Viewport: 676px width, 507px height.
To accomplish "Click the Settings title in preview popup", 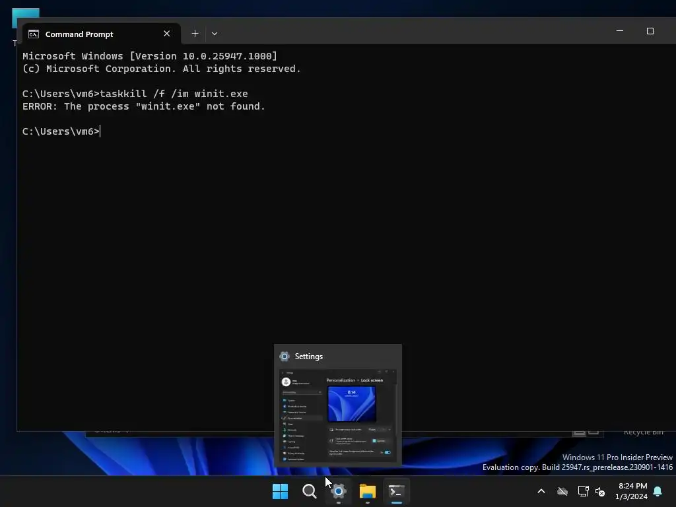I will click(x=309, y=356).
